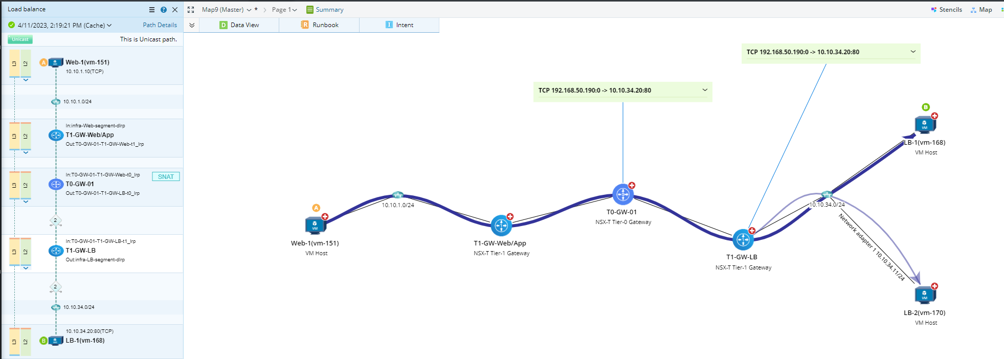Click the orange A source marker on map
Screen dimensions: 1004x359
[316, 208]
